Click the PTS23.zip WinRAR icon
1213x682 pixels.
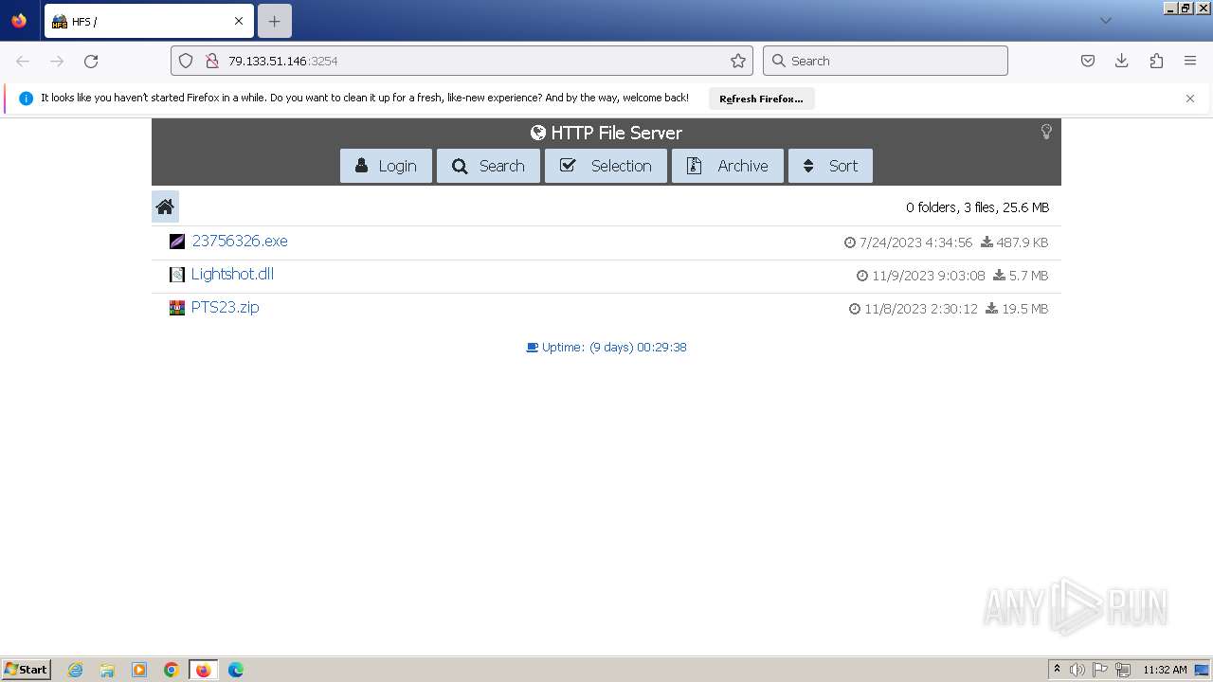[177, 308]
